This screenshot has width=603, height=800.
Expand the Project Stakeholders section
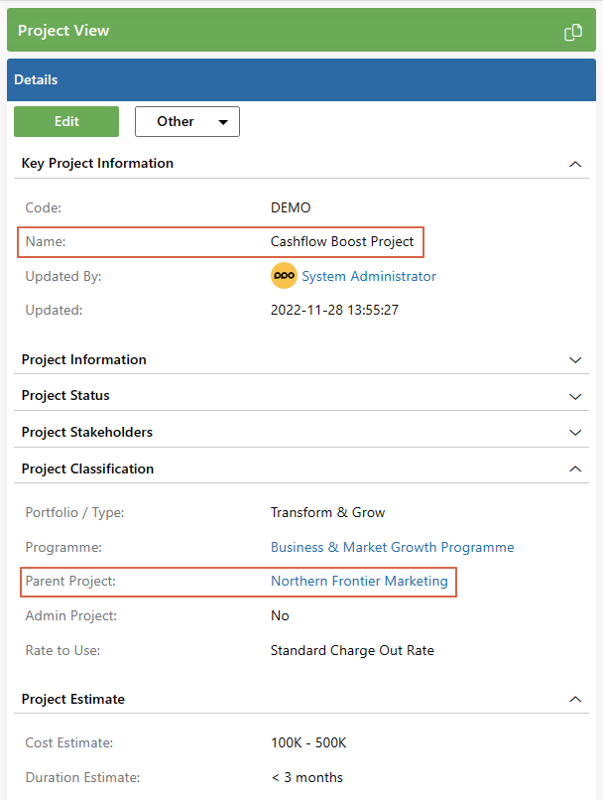pyautogui.click(x=575, y=433)
